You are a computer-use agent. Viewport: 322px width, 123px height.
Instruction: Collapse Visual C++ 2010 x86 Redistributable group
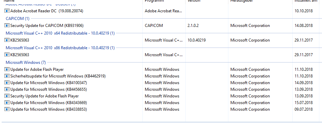coord(60,48)
